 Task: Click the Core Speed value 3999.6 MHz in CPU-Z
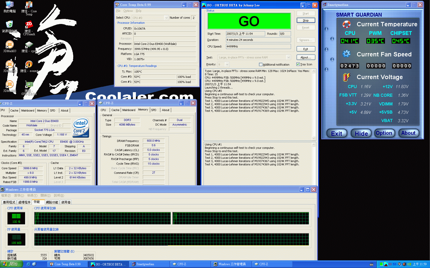tap(30, 168)
